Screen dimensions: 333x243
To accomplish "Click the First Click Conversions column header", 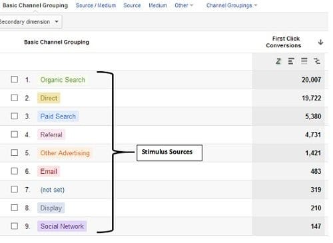I will 284,42.
